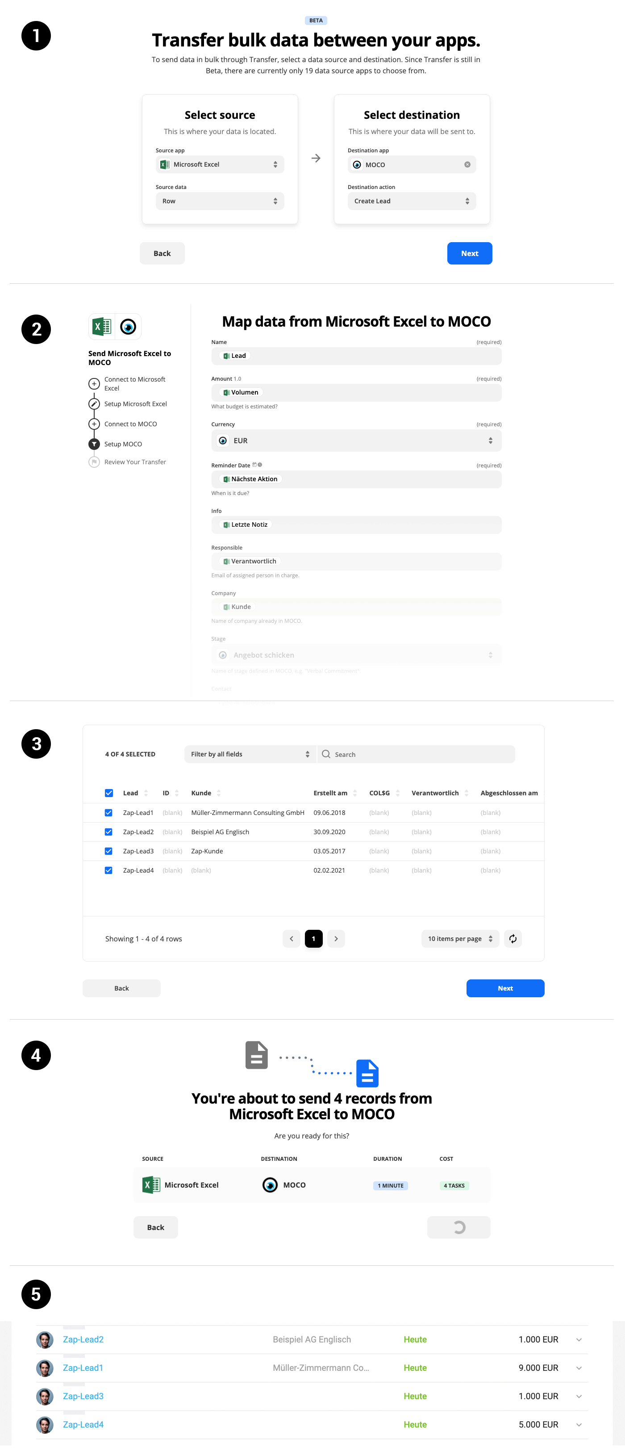
Task: Click Next below the records table
Action: point(505,988)
